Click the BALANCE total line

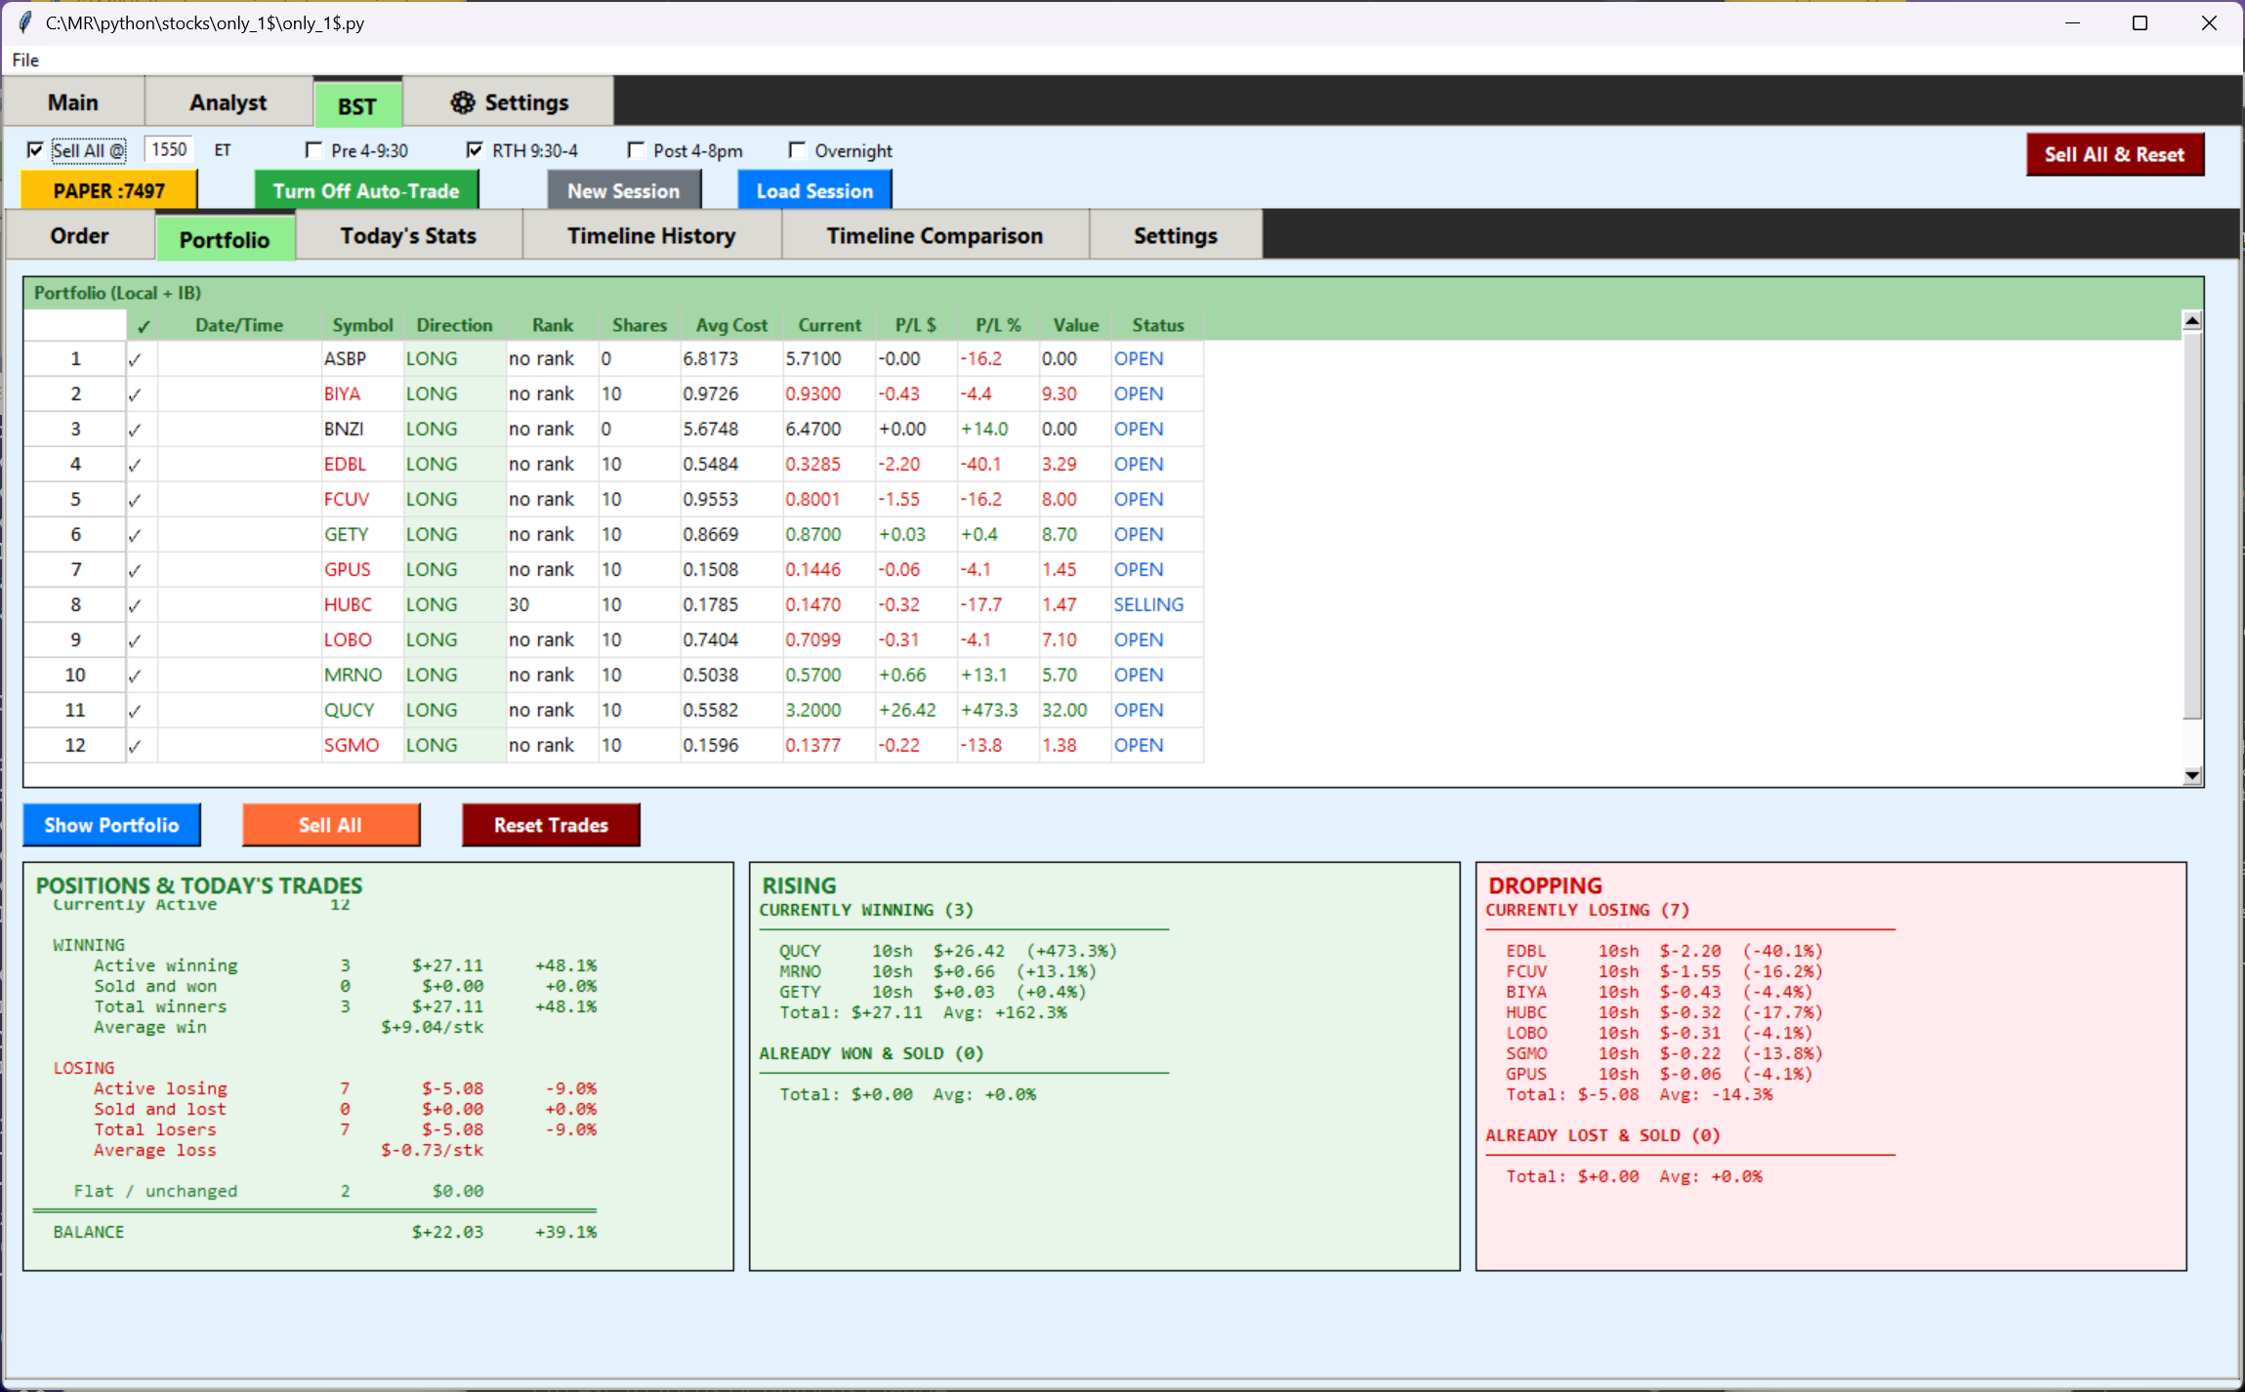point(325,1232)
